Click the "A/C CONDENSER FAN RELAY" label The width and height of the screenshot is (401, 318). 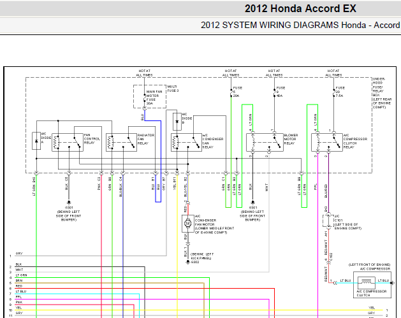[213, 141]
